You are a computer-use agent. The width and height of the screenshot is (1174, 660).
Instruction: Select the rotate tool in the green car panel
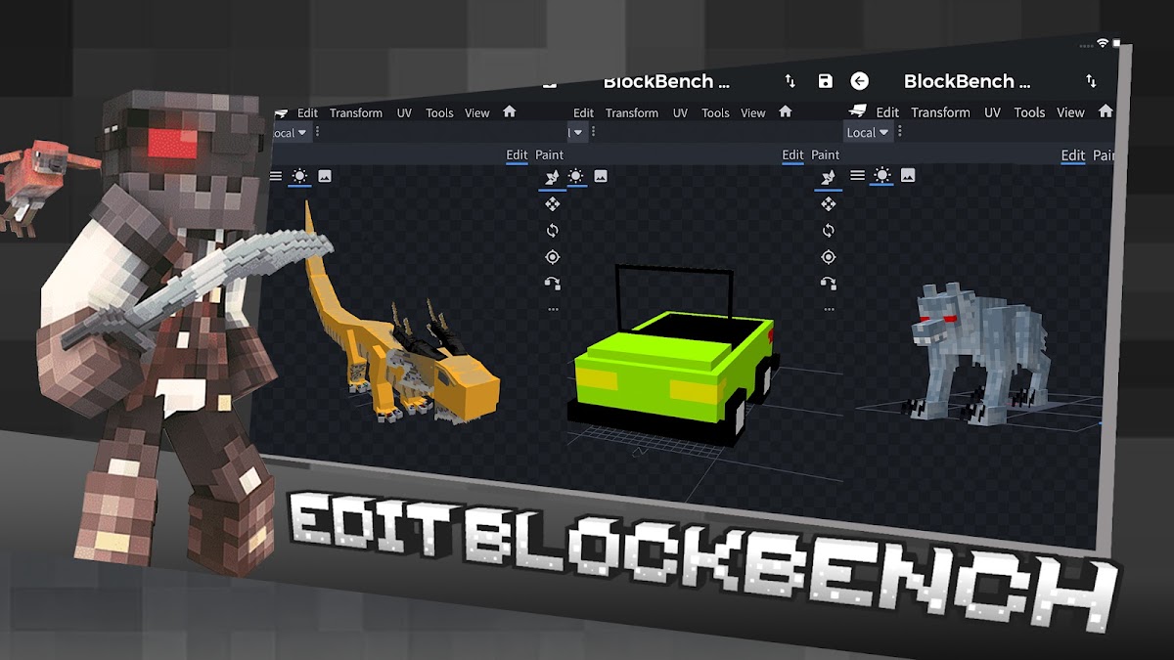pyautogui.click(x=553, y=231)
